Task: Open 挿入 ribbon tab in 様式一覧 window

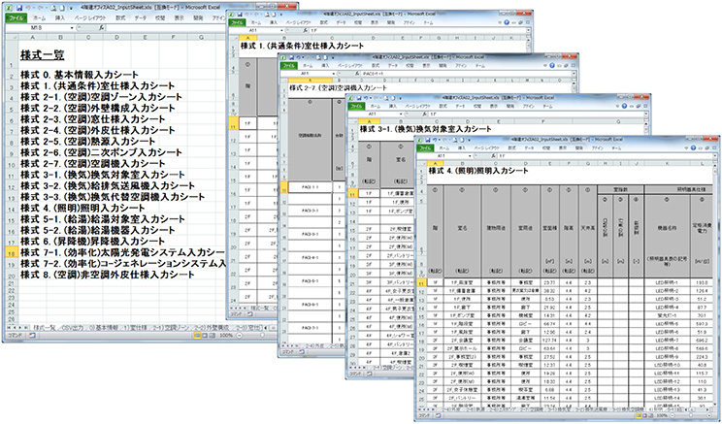Action: pos(60,18)
